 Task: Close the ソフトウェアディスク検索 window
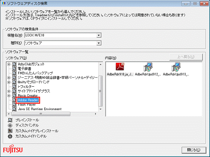coord(204,3)
